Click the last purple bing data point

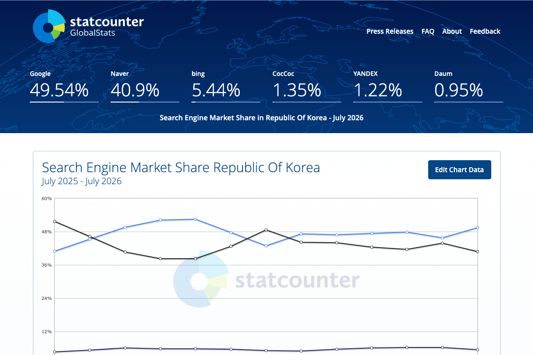coord(477,350)
